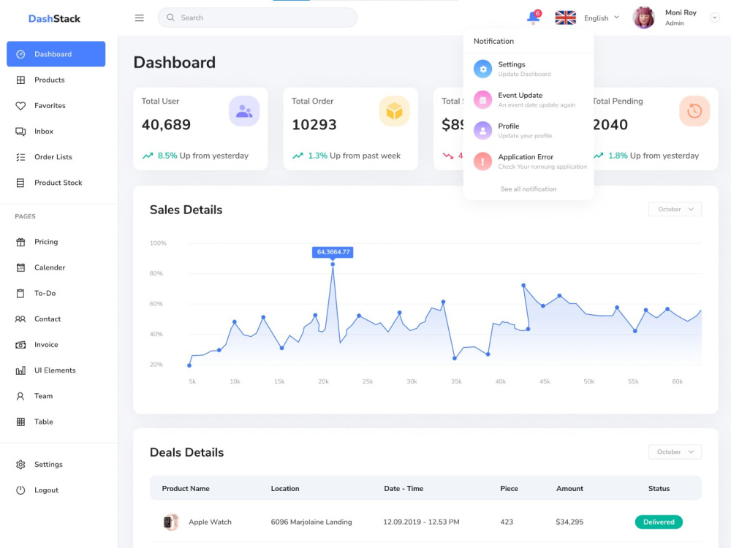Click the UI Elements bar chart icon
731x548 pixels.
click(20, 370)
